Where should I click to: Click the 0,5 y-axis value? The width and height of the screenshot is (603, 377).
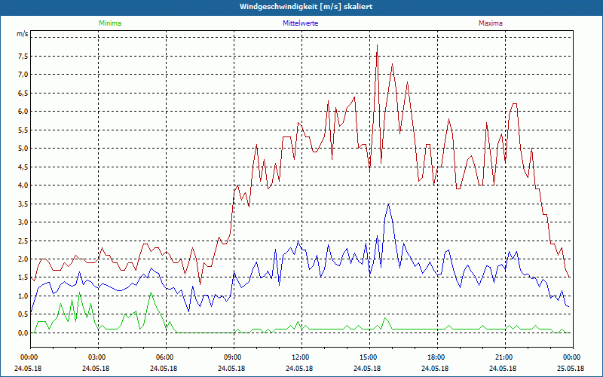pos(23,314)
